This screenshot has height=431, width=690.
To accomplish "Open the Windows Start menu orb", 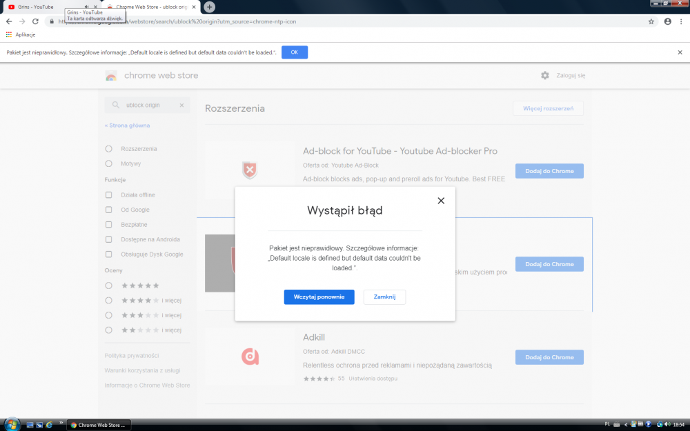I will pos(12,424).
